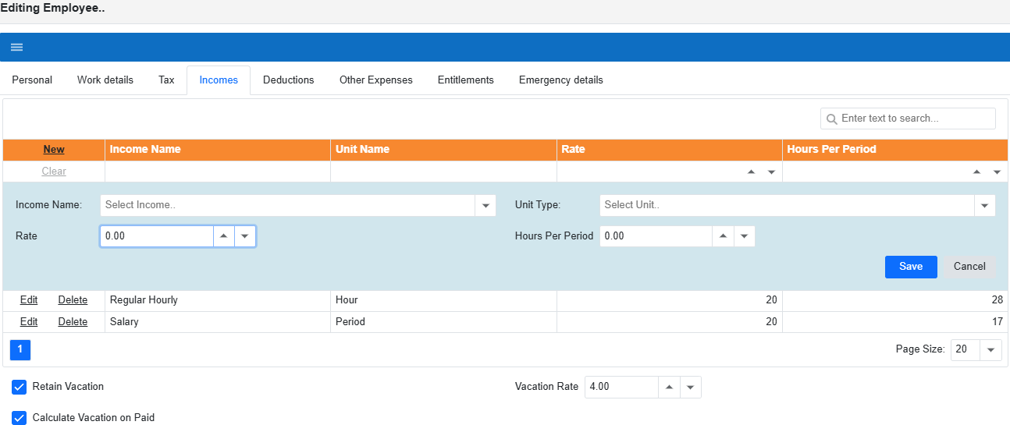Click the search magnifier icon
The width and height of the screenshot is (1010, 425).
[x=832, y=119]
